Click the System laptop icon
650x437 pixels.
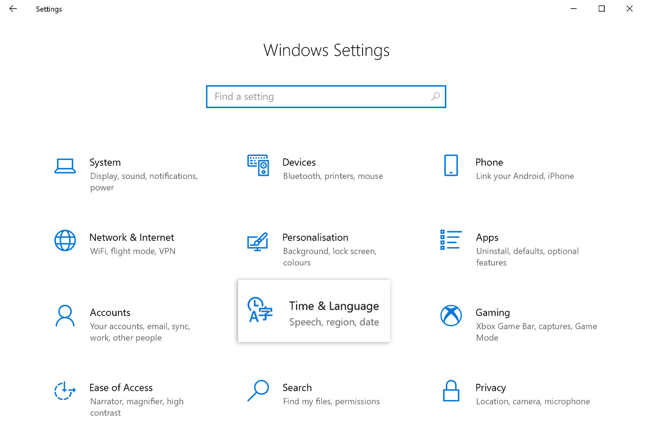coord(65,166)
